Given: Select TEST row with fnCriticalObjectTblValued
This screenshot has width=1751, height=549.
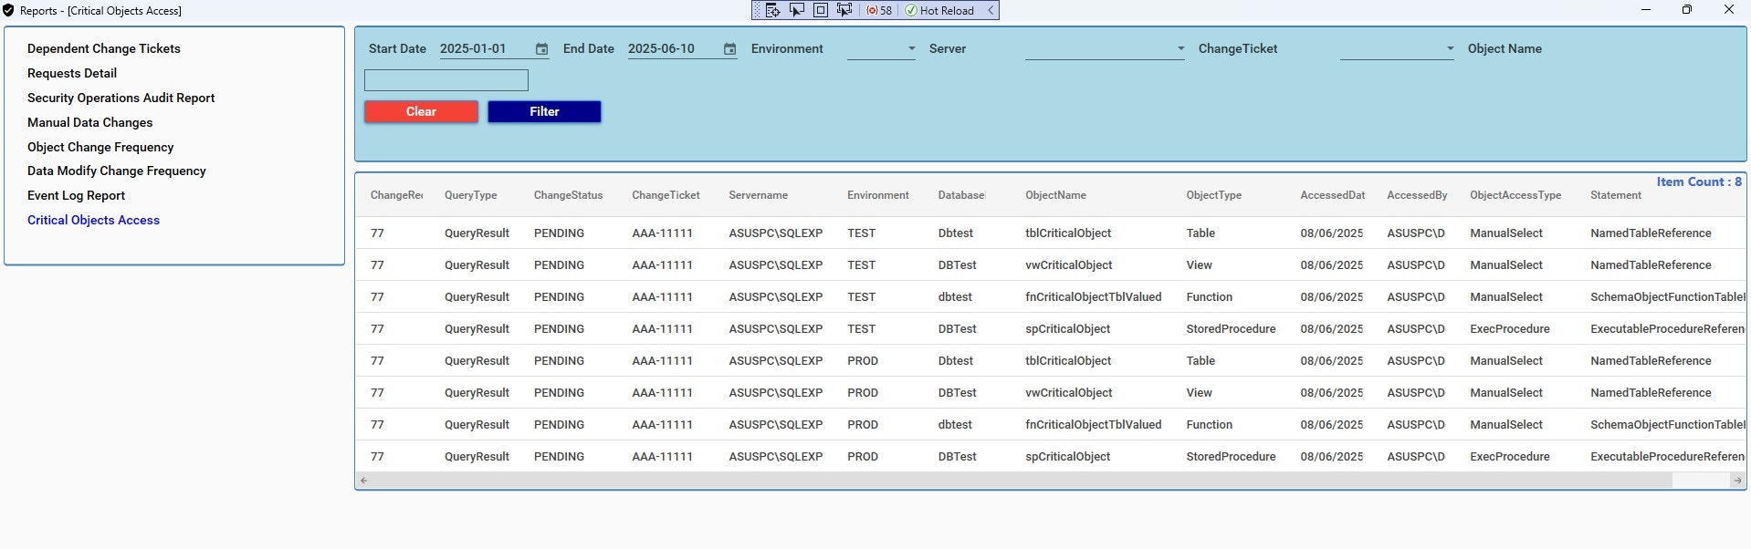Looking at the screenshot, I should point(1050,296).
